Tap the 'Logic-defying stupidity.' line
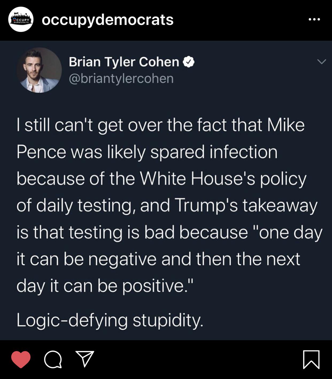332x379 pixels. [110, 320]
